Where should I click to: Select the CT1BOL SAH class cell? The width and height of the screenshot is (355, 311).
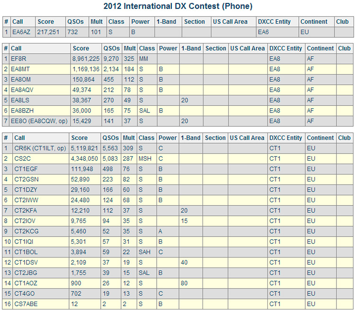tap(147, 252)
